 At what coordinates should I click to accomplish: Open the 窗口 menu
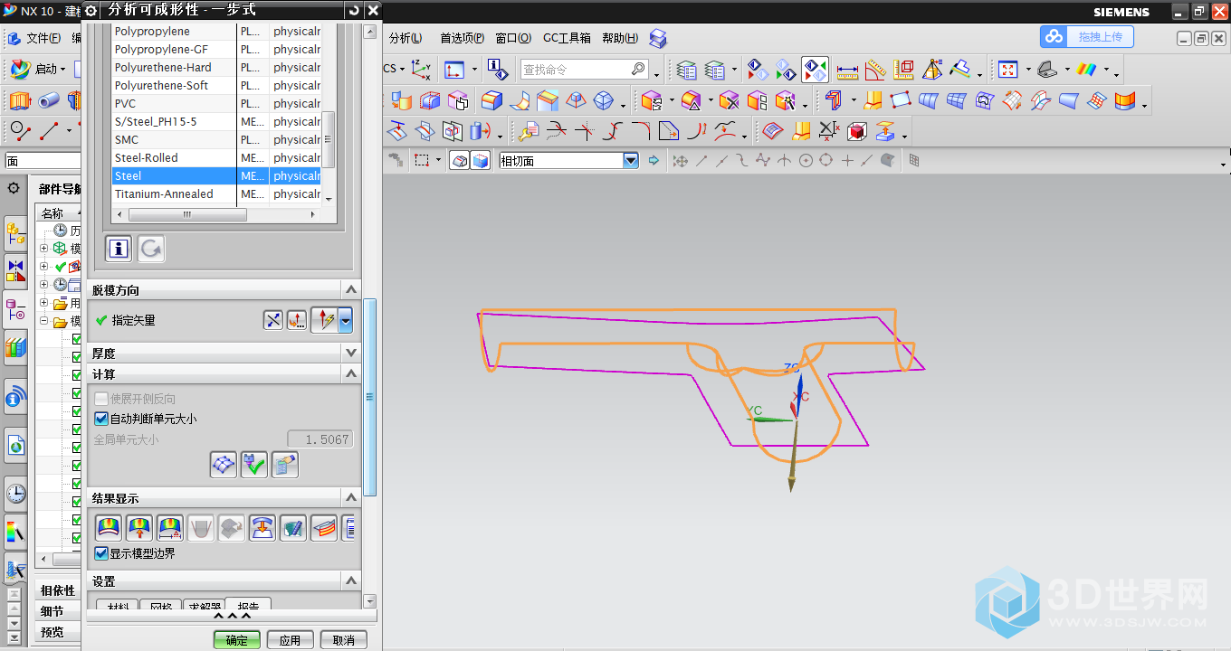tap(512, 38)
